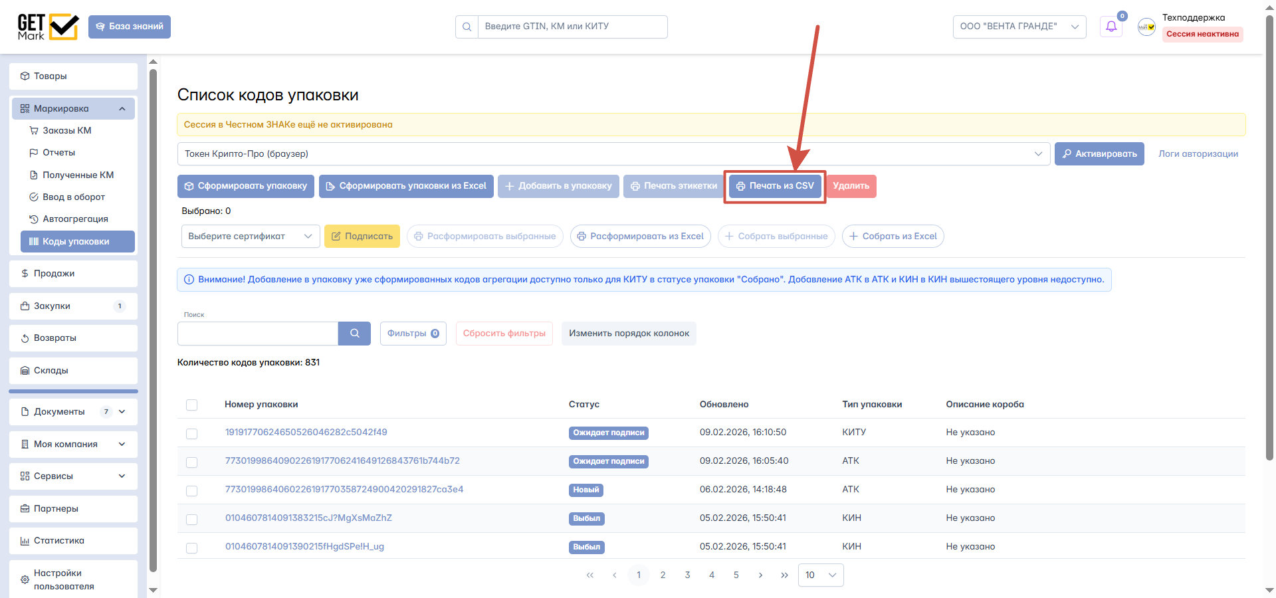Open the Логи авторизации link

coord(1198,154)
